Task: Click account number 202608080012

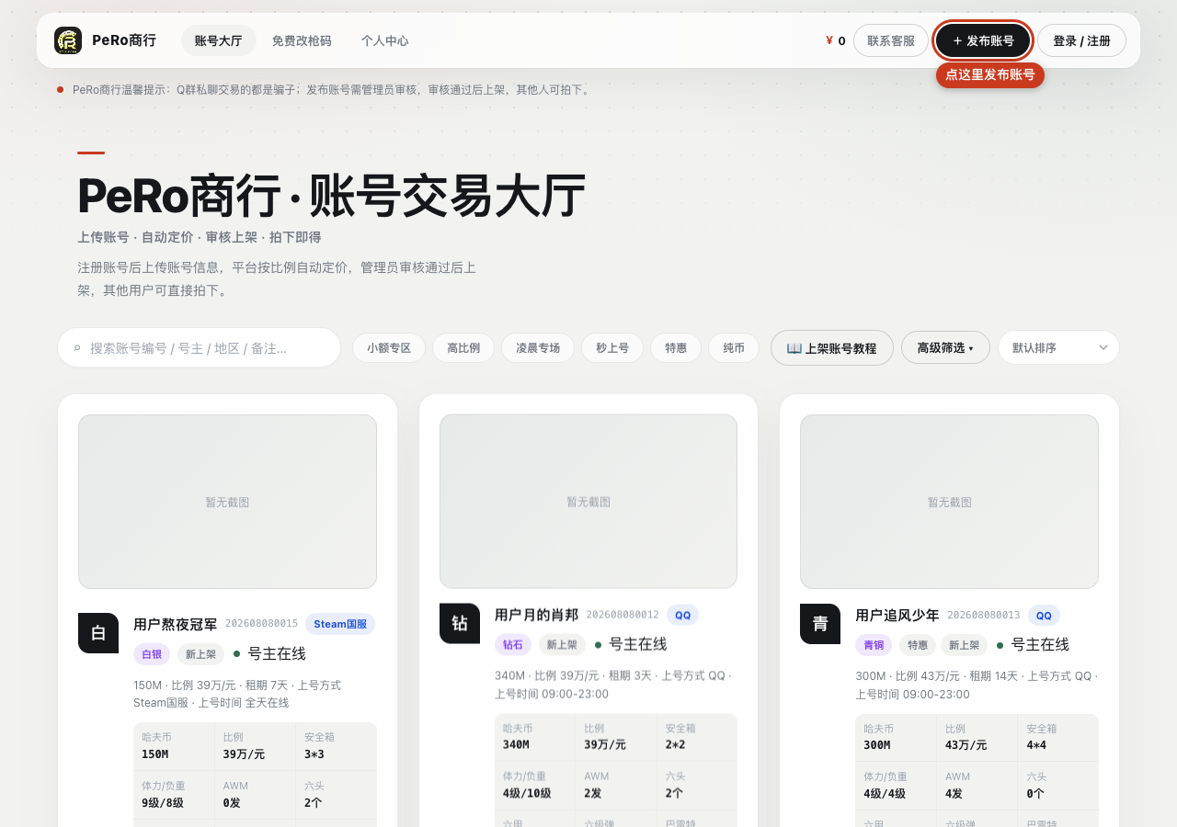Action: click(x=623, y=615)
